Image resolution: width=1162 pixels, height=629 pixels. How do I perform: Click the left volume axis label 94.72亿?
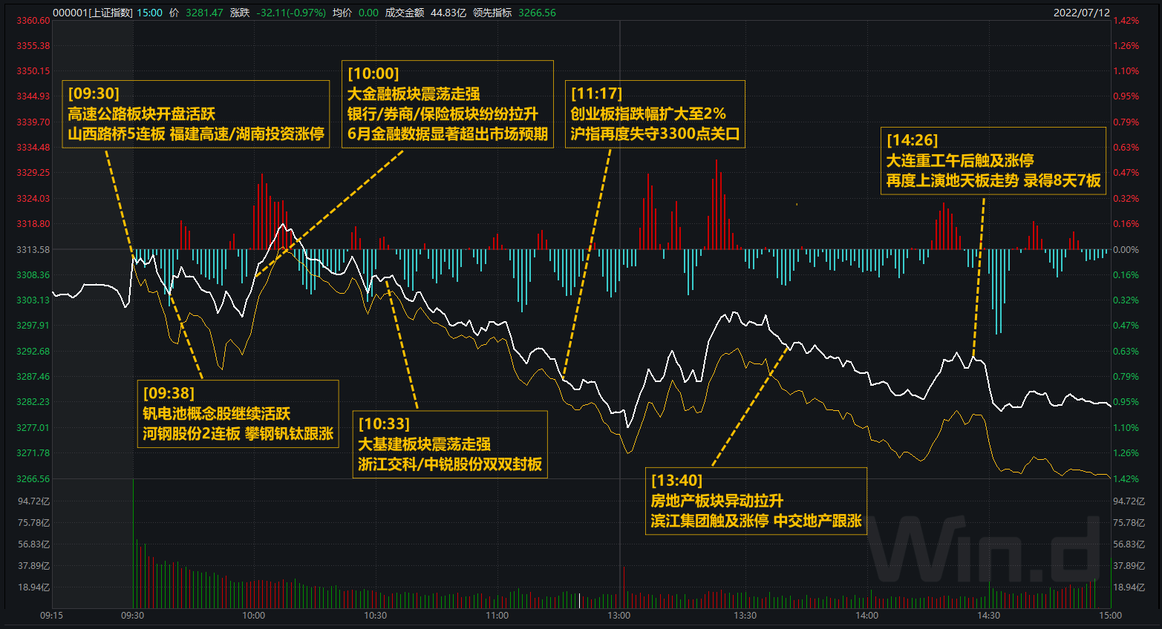tap(34, 501)
